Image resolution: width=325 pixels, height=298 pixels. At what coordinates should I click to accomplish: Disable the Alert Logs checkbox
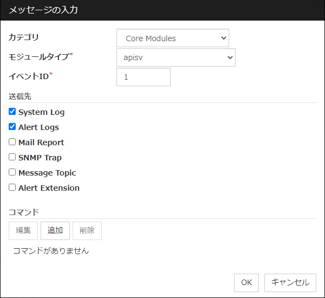tap(12, 127)
